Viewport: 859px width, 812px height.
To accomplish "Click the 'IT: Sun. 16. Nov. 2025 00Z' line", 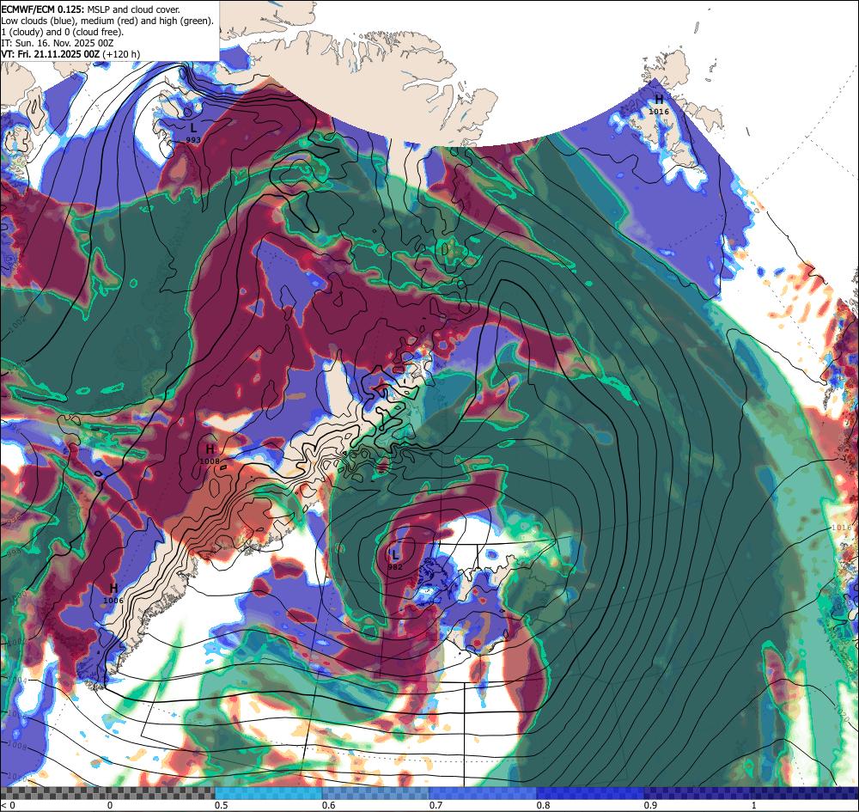I will [57, 43].
